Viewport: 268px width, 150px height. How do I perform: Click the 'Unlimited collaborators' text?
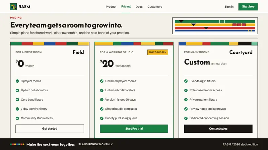click(120, 90)
